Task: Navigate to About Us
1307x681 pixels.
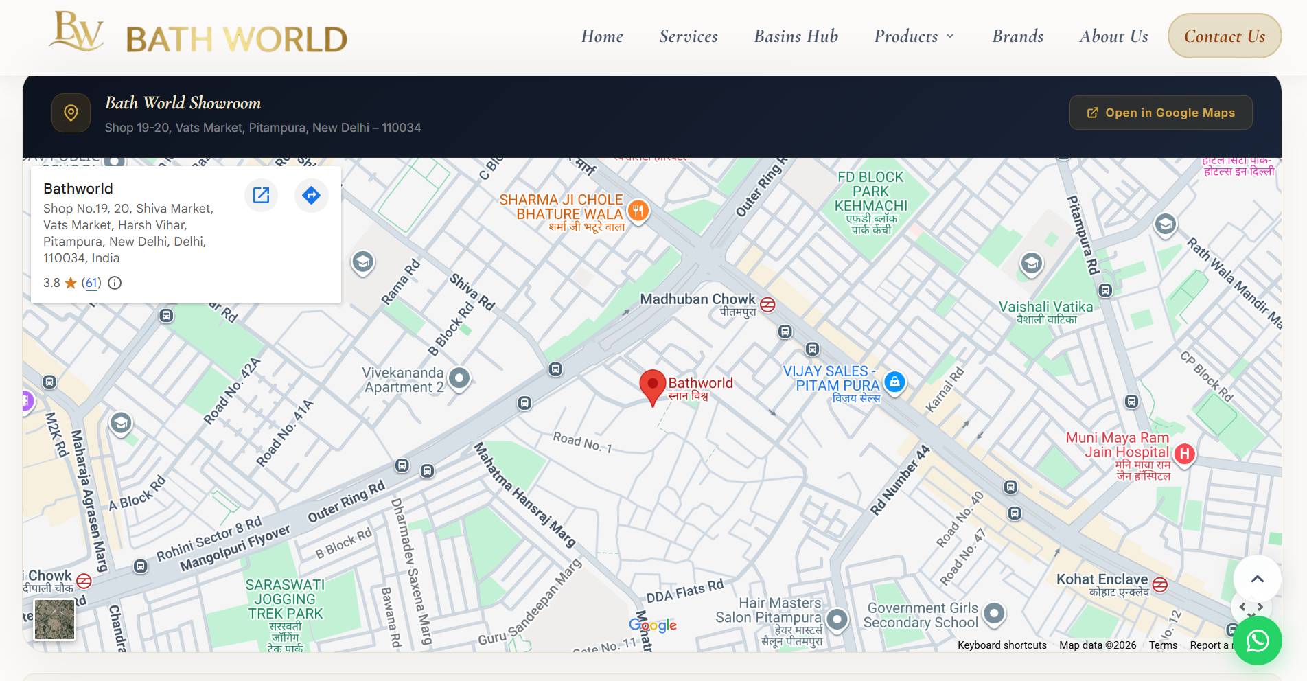Action: point(1113,36)
